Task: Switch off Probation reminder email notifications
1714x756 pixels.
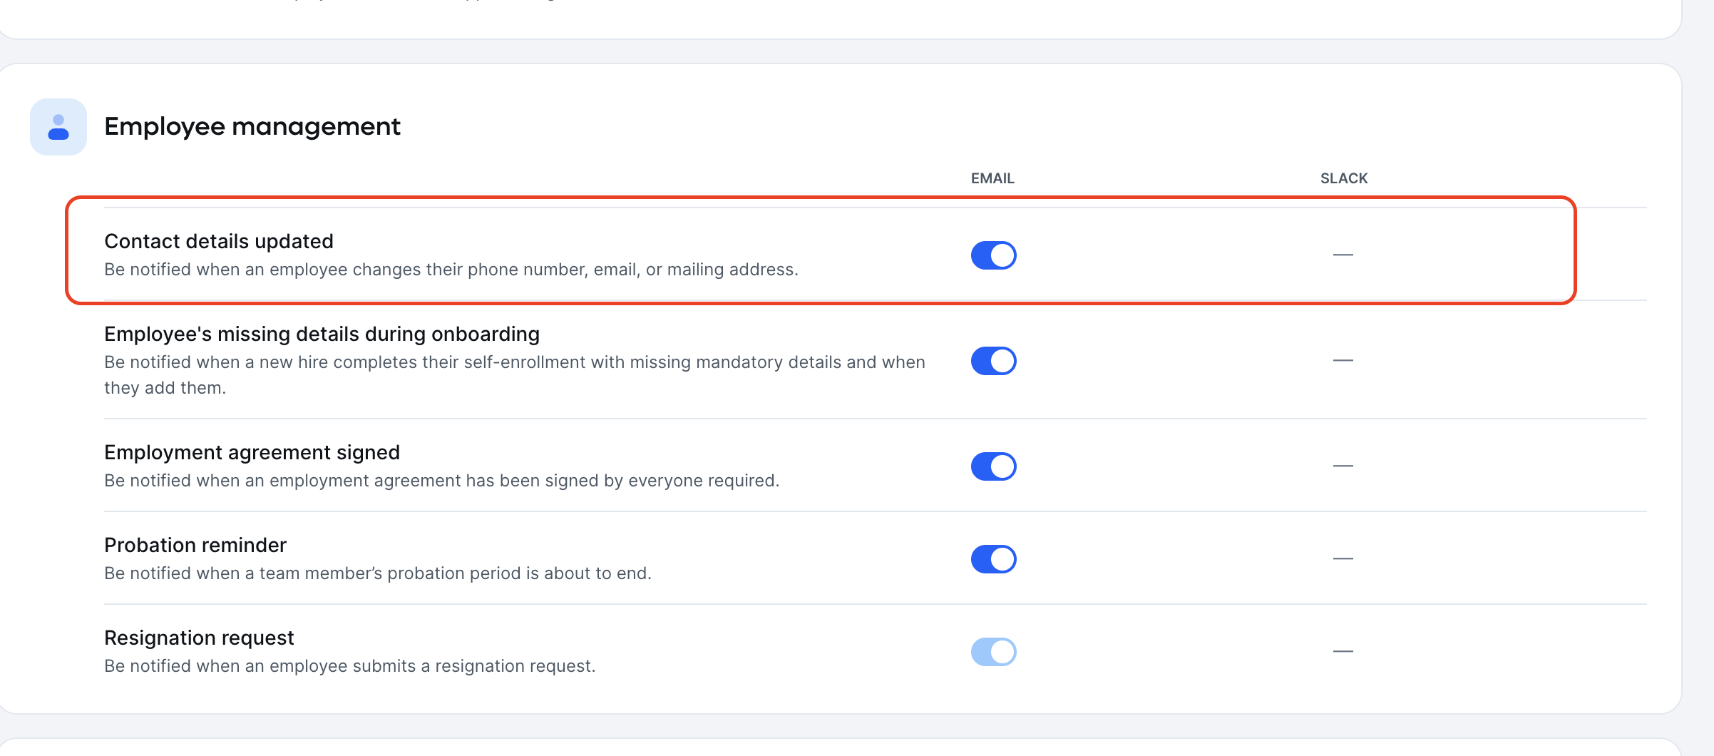Action: (993, 559)
